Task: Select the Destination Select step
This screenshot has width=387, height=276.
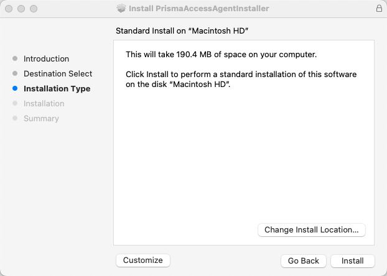Action: click(58, 73)
